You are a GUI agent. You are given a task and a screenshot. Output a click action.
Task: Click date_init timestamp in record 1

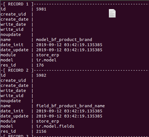point(69,45)
